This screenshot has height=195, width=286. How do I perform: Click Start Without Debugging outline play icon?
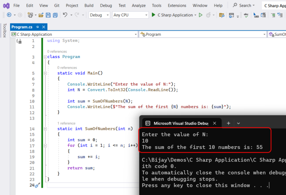(x=200, y=15)
